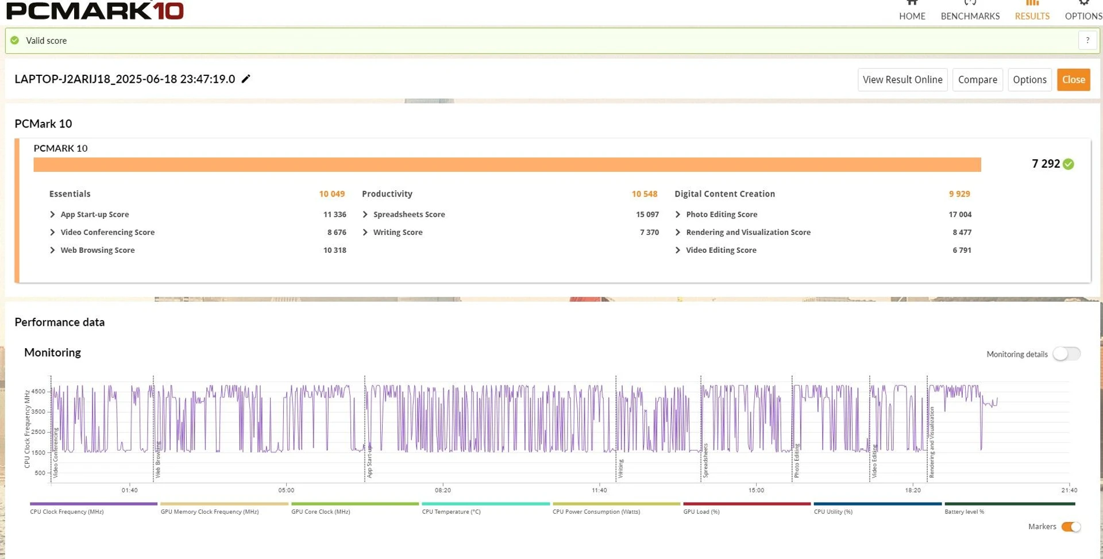This screenshot has height=559, width=1103.
Task: Click the Compare button
Action: point(977,80)
